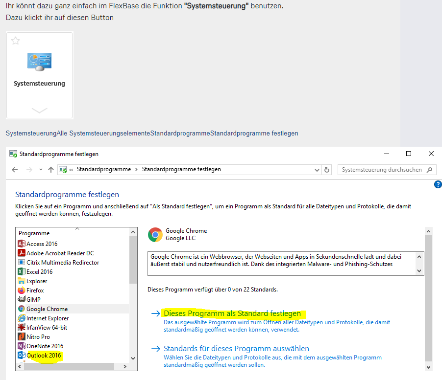Click the Systemsteuerung durchsuchen search field
Viewport: 442px width, 380px height.
382,170
